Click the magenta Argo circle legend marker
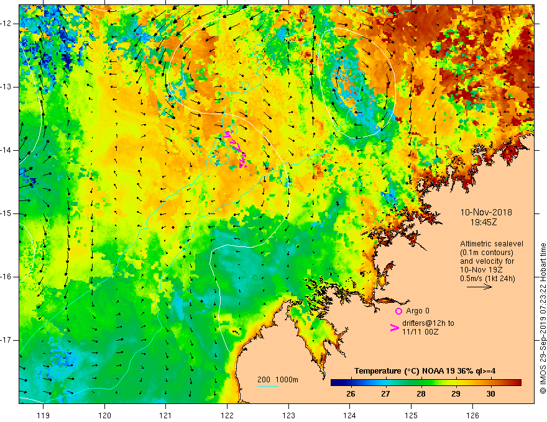 click(398, 311)
